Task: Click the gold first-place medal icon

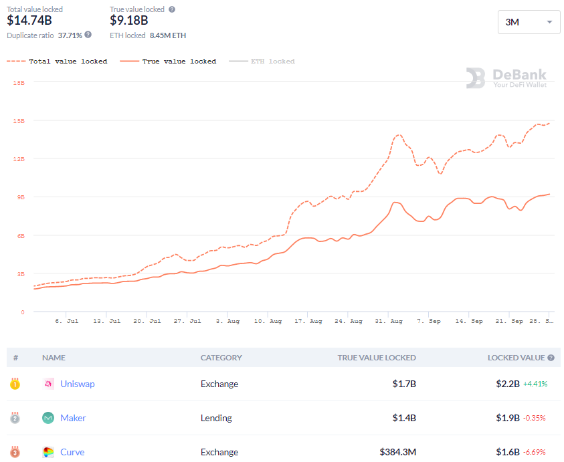Action: [x=15, y=384]
